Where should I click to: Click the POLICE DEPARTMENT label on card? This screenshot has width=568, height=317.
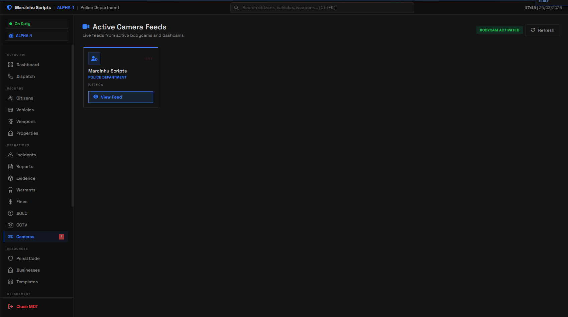point(107,77)
